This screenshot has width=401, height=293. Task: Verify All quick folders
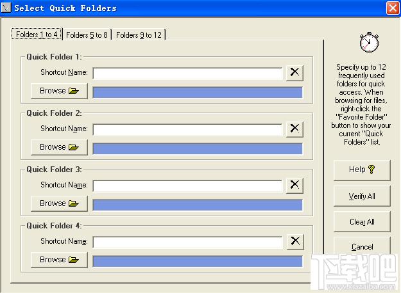click(x=362, y=196)
